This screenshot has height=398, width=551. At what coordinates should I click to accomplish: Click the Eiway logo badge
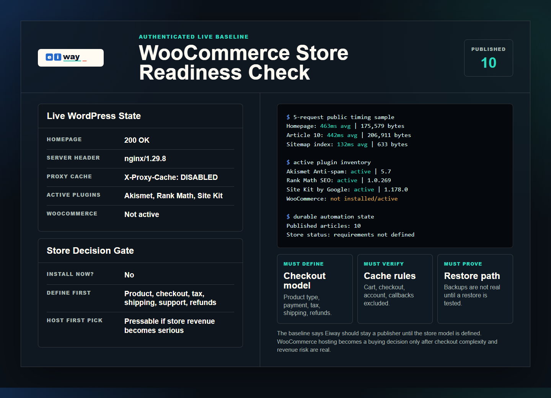[71, 58]
